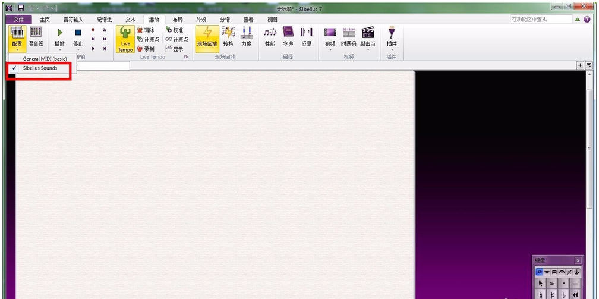Rewind using the double-left arrow icon

93,39
